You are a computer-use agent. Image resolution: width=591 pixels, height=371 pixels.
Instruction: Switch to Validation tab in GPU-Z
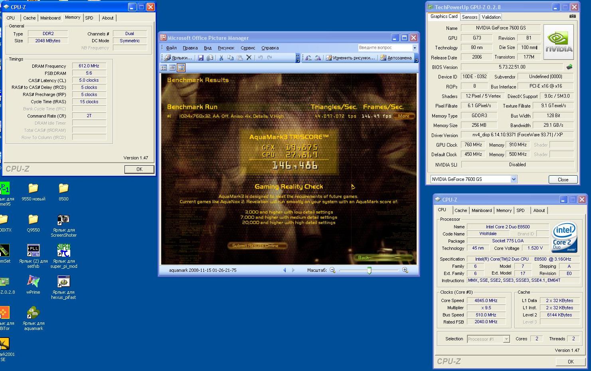(491, 17)
